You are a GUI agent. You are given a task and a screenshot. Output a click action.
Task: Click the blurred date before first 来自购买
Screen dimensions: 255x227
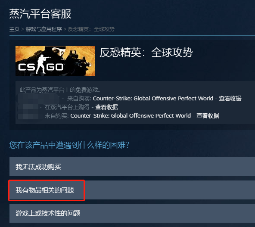pyautogui.click(x=38, y=98)
